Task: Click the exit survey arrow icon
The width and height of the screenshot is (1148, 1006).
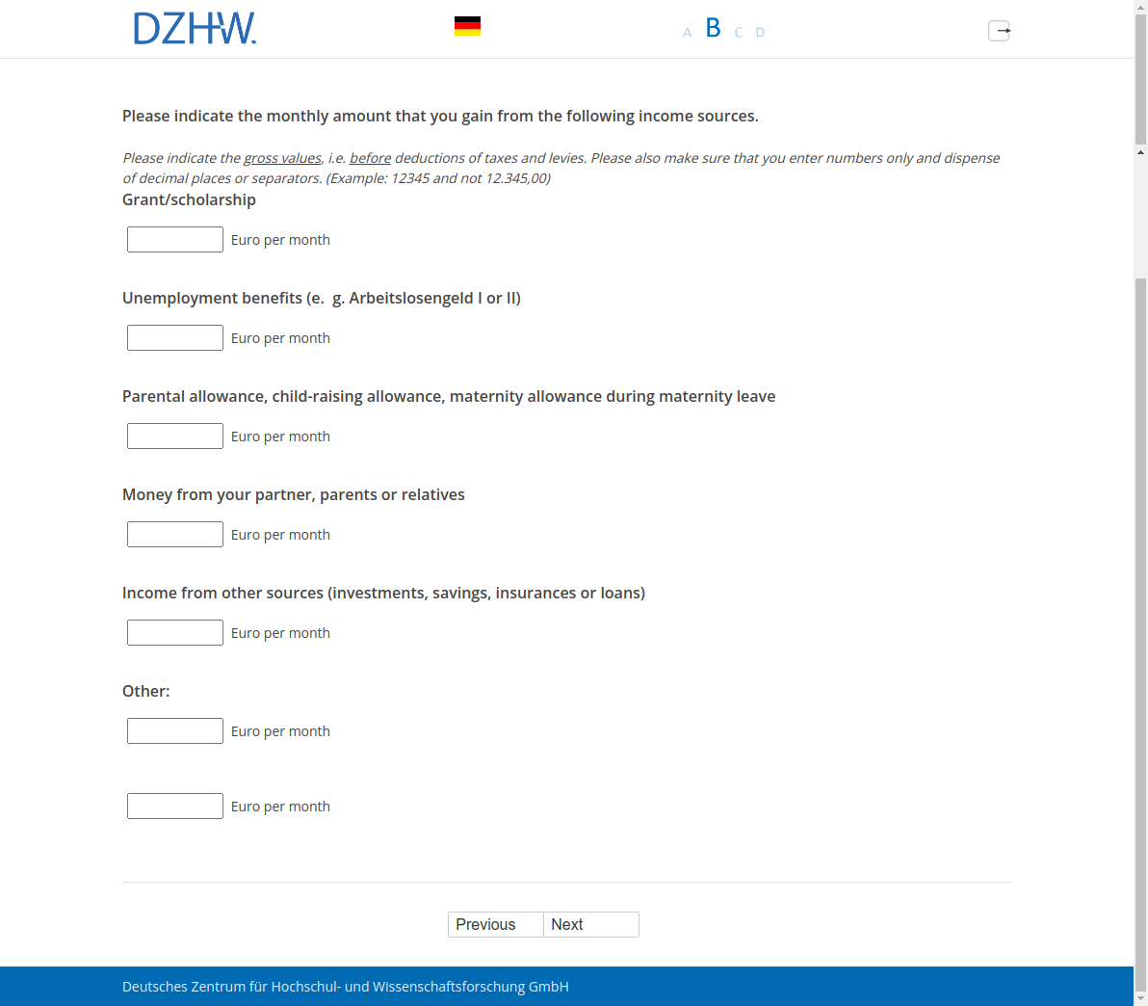Action: [999, 31]
